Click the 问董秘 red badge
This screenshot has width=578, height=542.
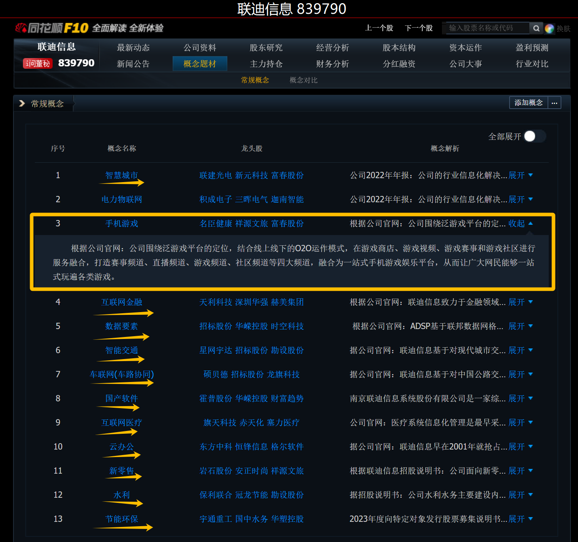coord(38,63)
